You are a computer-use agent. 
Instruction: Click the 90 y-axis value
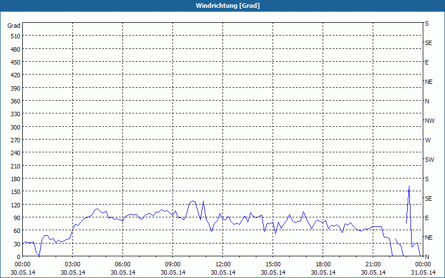pyautogui.click(x=17, y=218)
